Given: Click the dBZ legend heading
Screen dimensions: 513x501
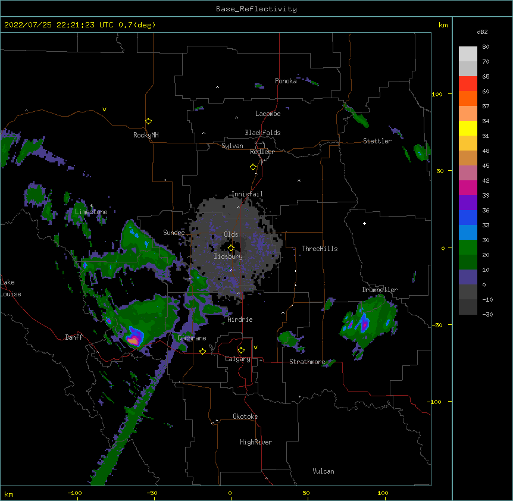Looking at the screenshot, I should [x=482, y=32].
